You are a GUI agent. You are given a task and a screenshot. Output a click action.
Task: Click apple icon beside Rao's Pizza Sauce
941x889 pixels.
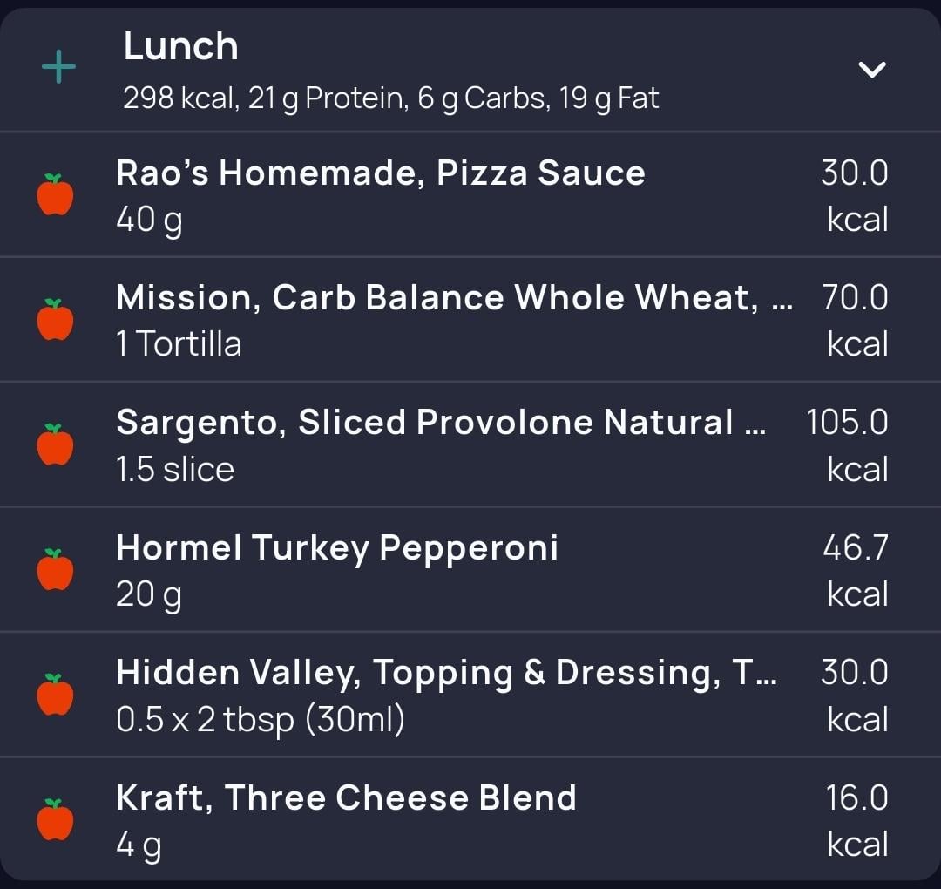click(x=55, y=194)
